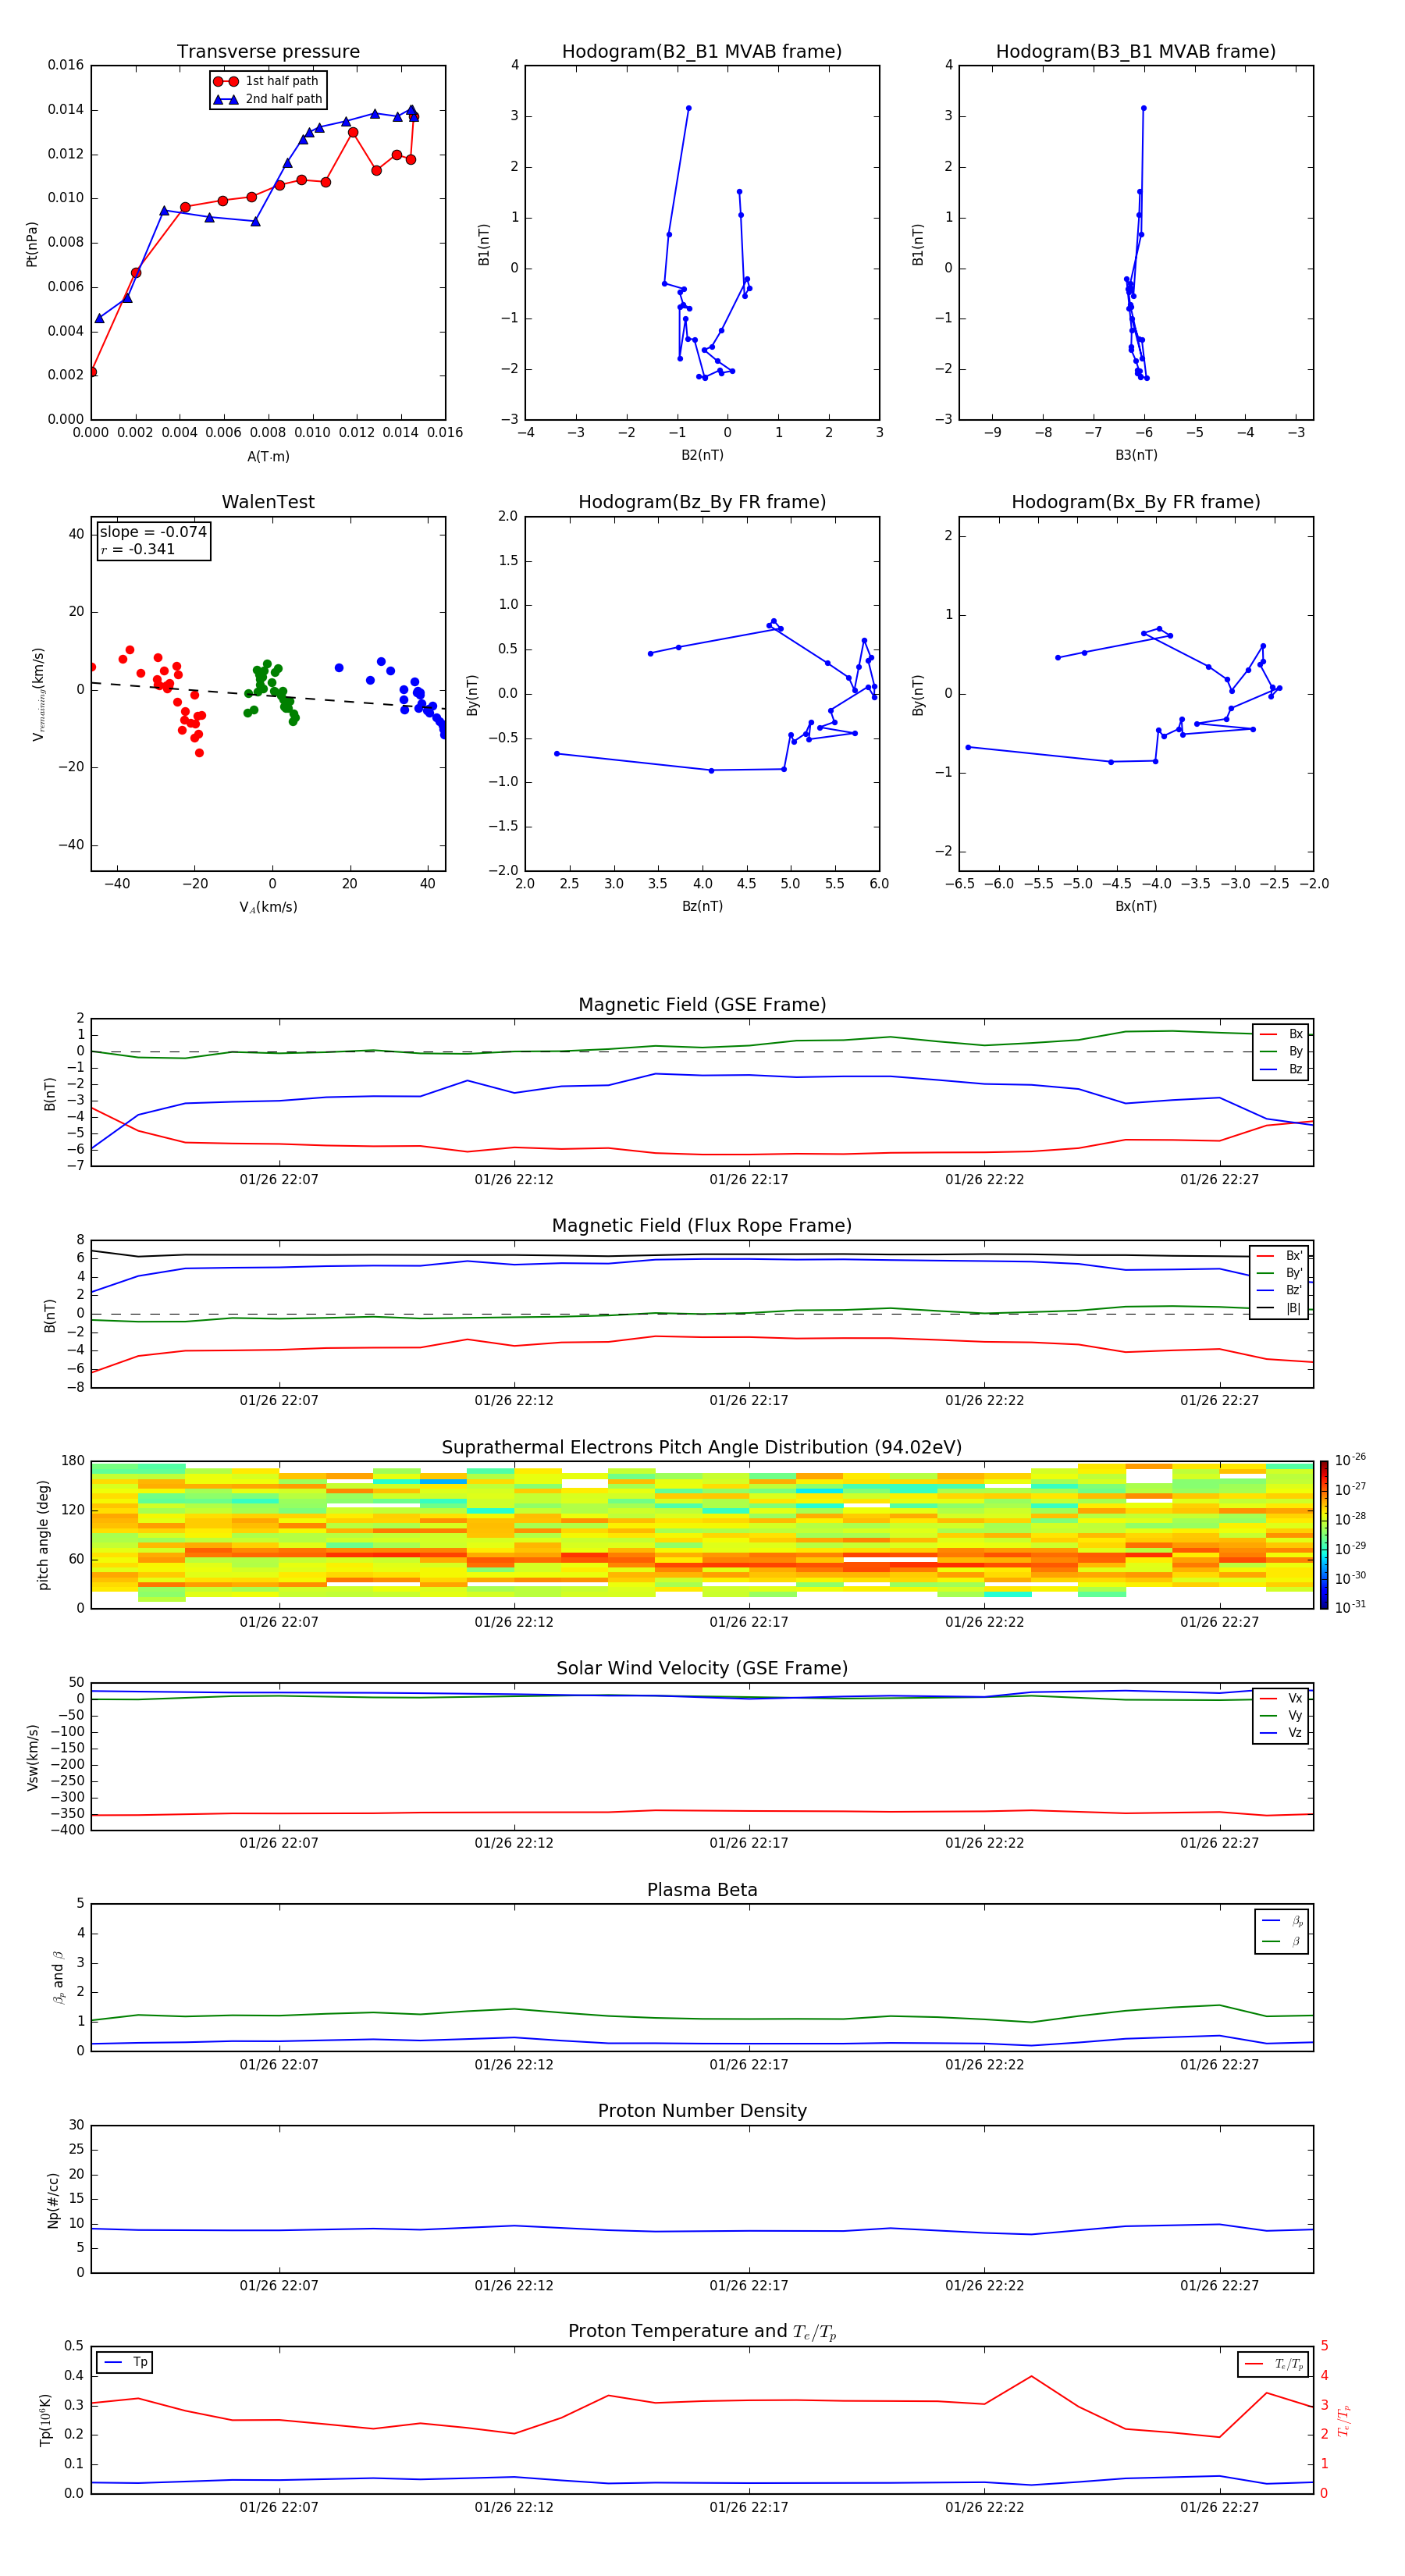1405x2576 pixels.
Task: Click '1st half path' legend entry
Action: point(267,81)
